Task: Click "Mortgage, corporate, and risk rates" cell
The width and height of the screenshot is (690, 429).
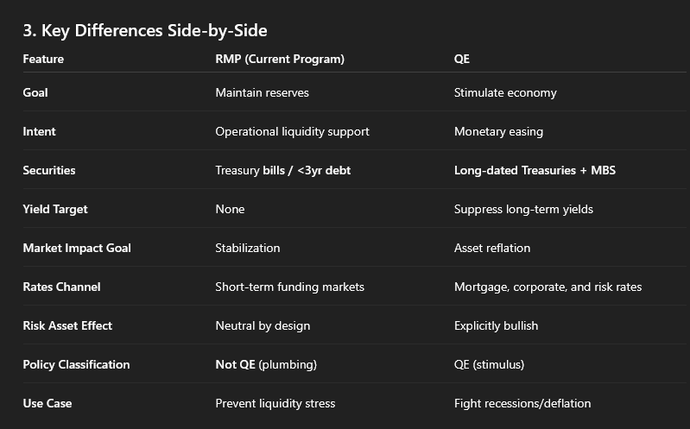Action: coord(548,287)
